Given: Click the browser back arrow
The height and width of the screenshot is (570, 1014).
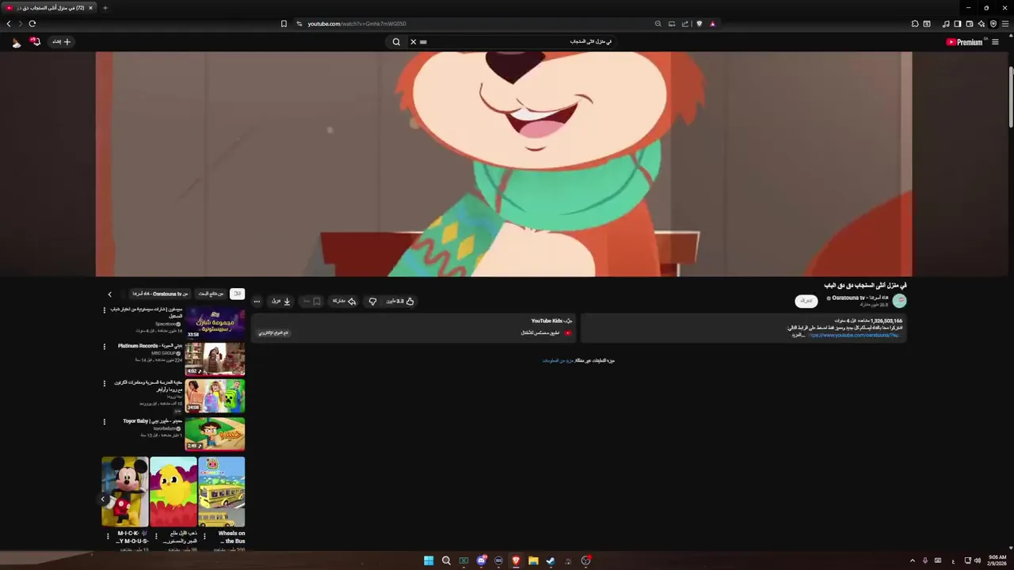Looking at the screenshot, I should 9,24.
